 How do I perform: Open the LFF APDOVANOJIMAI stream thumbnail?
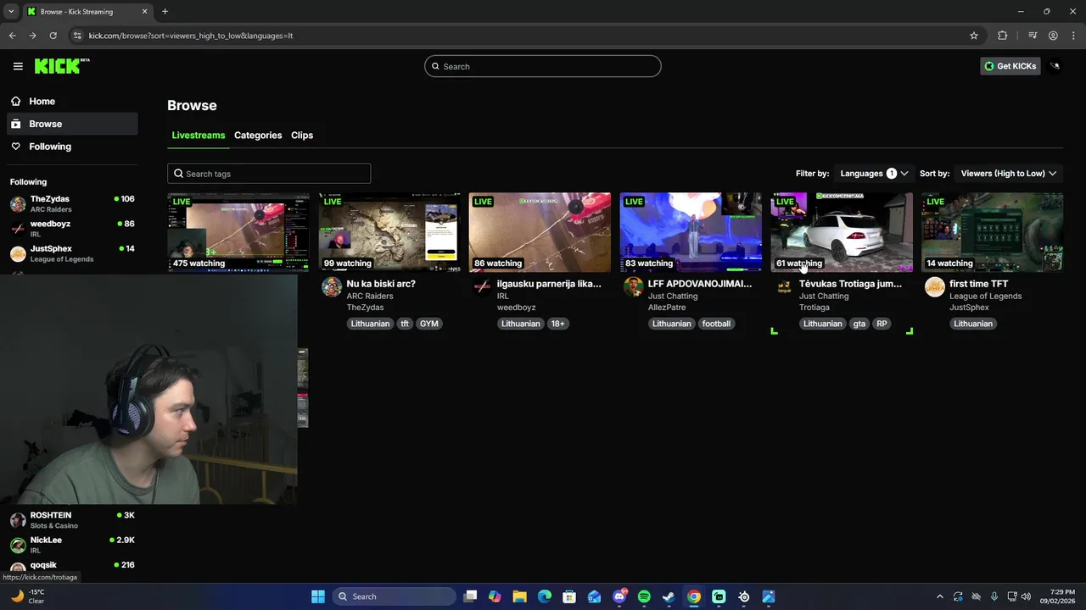[x=691, y=232]
